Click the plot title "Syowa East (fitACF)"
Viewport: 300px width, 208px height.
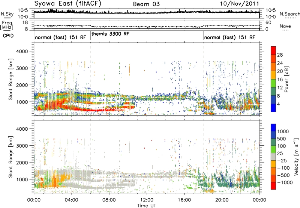point(68,4)
